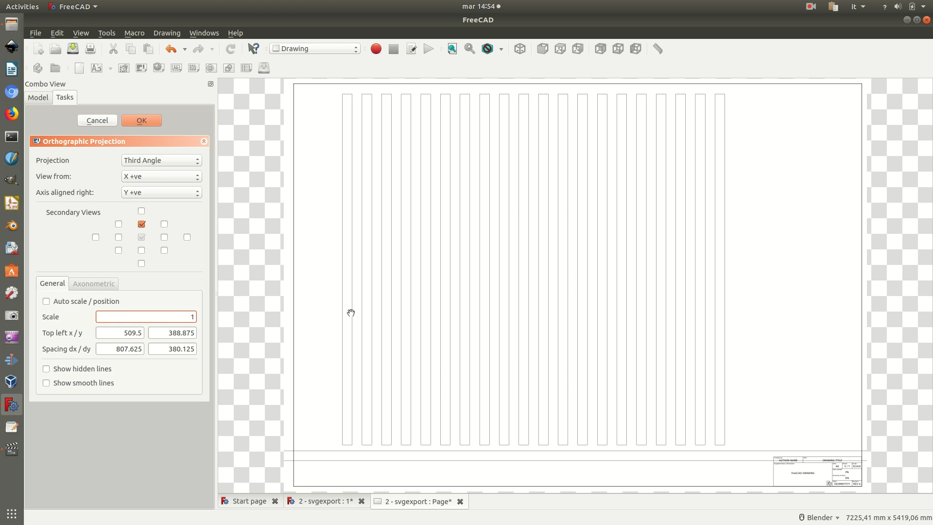Open the Windows menu
The width and height of the screenshot is (933, 525).
tap(204, 33)
